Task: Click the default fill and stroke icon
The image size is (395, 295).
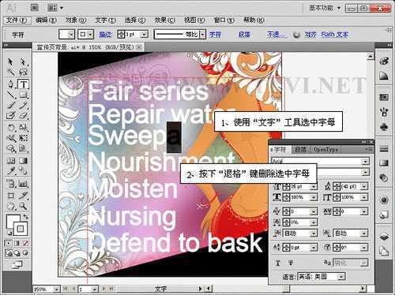Action: pyautogui.click(x=9, y=233)
